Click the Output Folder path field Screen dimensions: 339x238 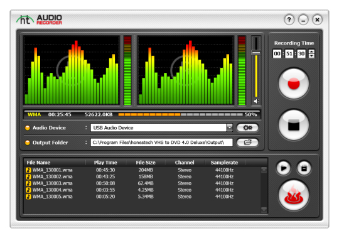pyautogui.click(x=161, y=143)
